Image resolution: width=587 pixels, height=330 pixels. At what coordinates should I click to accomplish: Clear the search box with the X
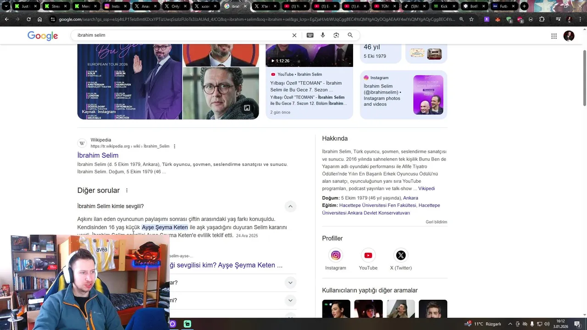pos(294,35)
